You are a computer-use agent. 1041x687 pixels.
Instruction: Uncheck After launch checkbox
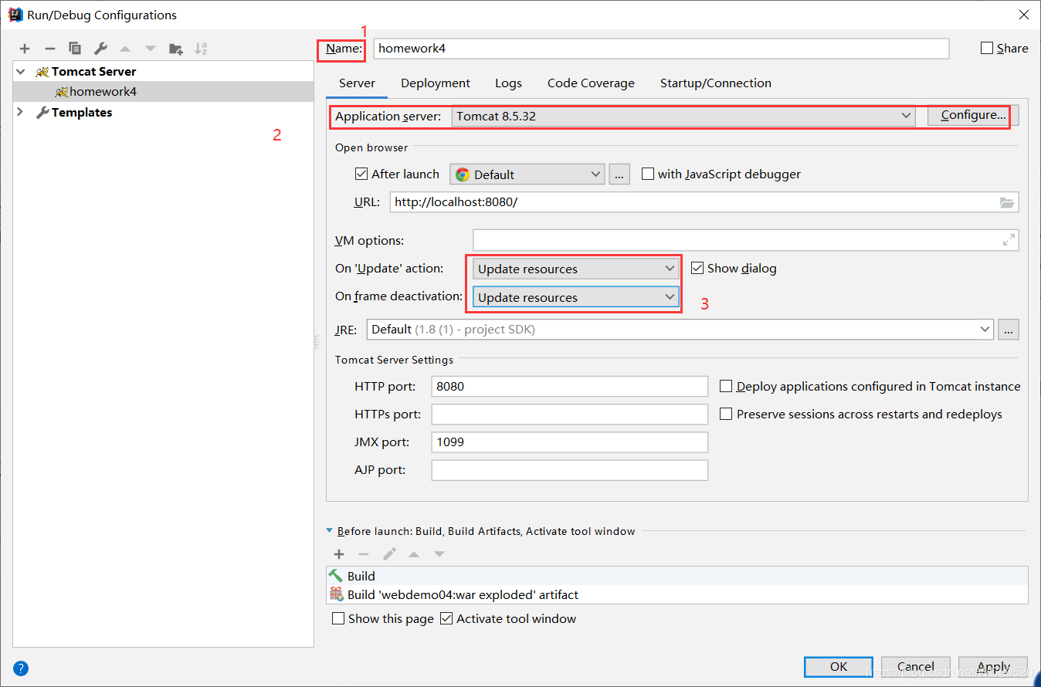click(x=361, y=174)
